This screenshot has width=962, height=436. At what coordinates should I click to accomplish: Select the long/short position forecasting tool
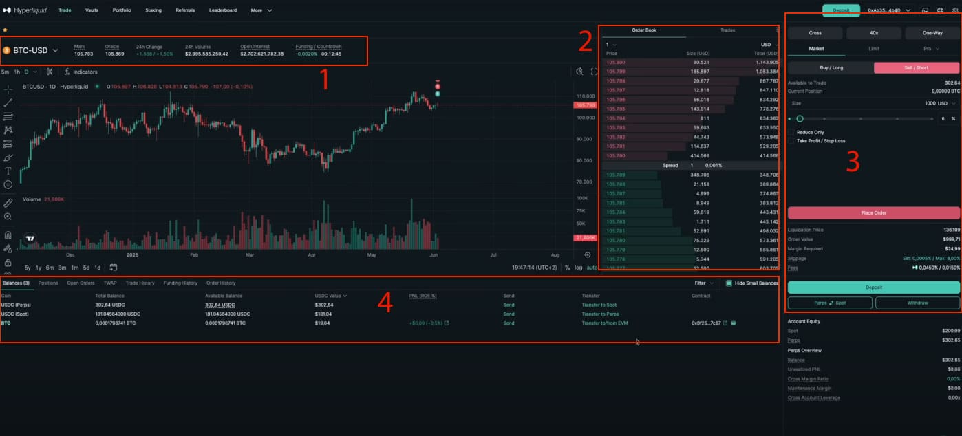tap(8, 144)
